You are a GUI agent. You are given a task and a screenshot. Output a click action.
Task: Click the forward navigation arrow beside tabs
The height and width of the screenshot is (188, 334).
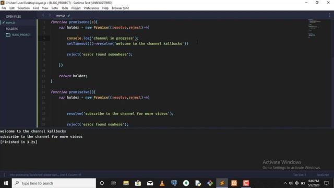tap(50, 15)
